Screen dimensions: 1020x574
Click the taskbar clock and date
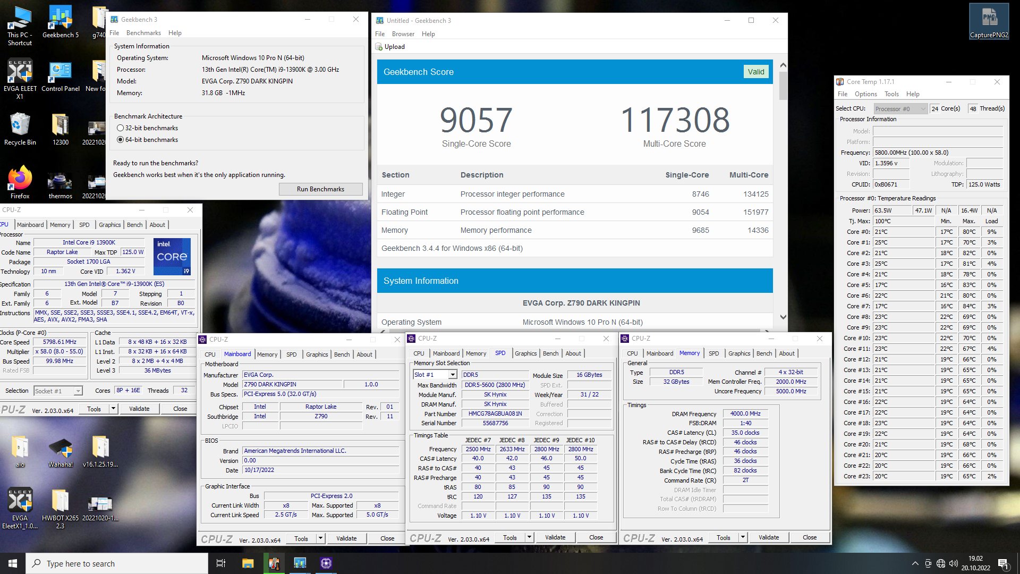pyautogui.click(x=975, y=563)
